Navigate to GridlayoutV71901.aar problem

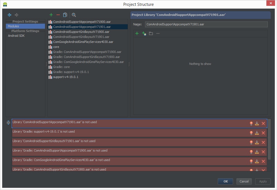257,142
